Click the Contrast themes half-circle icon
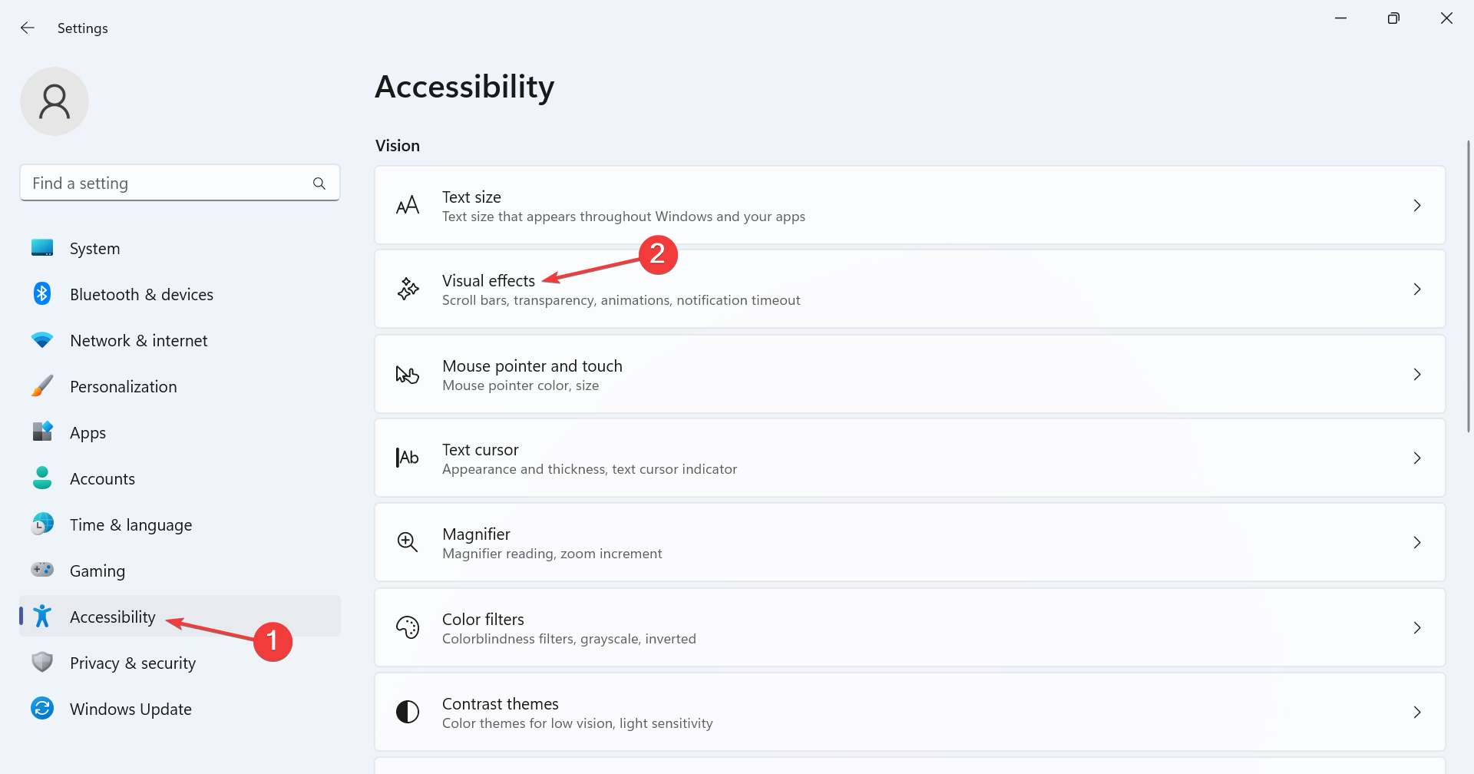The height and width of the screenshot is (774, 1474). 408,713
